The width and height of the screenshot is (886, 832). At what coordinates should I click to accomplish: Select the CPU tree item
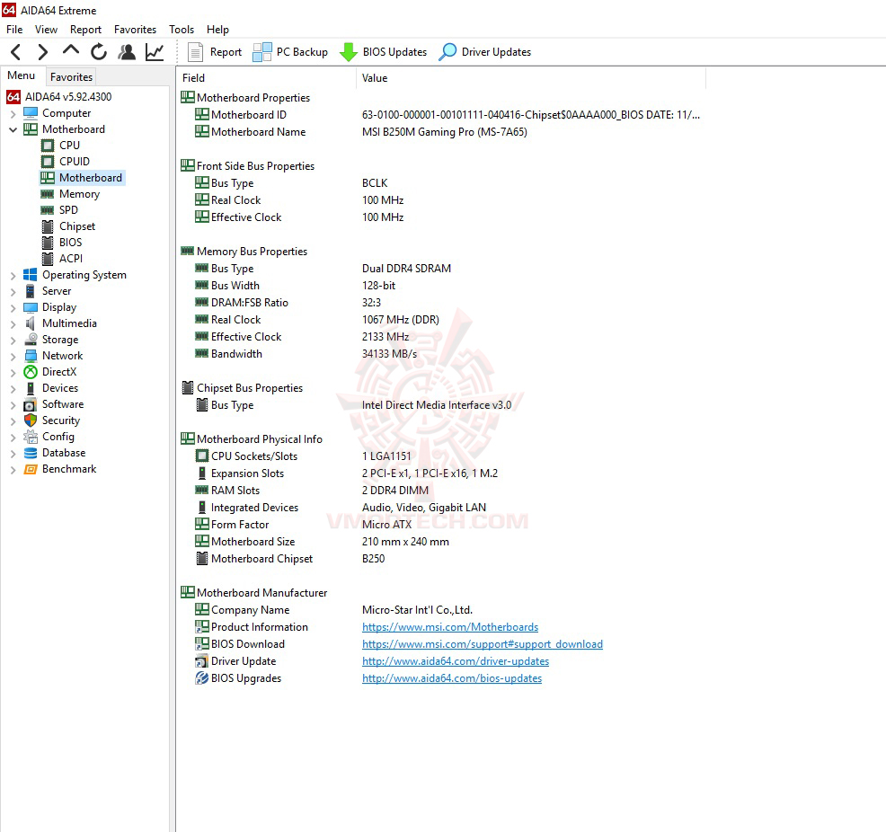click(69, 146)
